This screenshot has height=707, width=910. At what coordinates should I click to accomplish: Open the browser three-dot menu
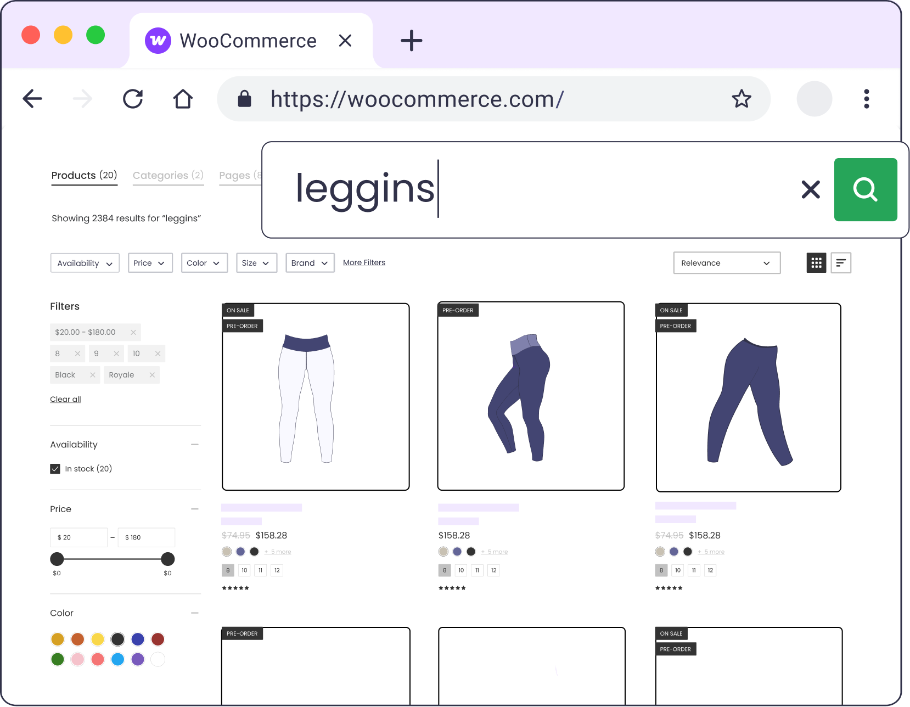point(867,99)
